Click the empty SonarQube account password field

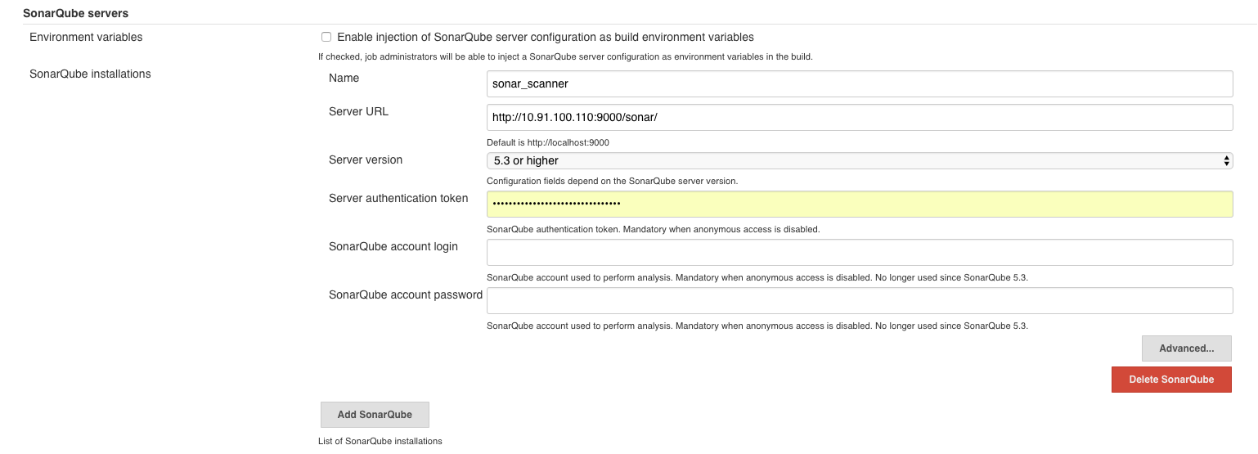(x=859, y=301)
